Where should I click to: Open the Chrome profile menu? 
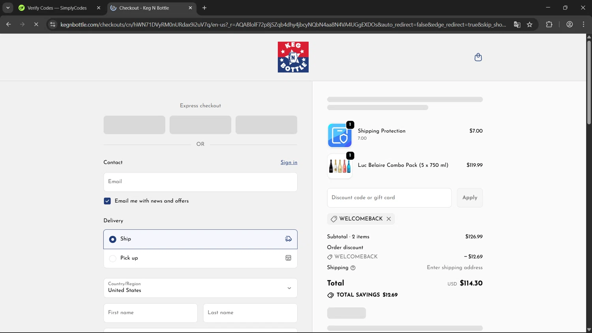tap(570, 24)
